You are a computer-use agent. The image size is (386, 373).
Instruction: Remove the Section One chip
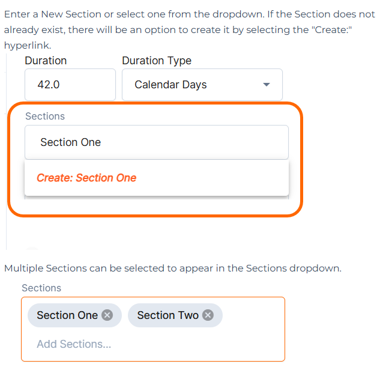[107, 315]
